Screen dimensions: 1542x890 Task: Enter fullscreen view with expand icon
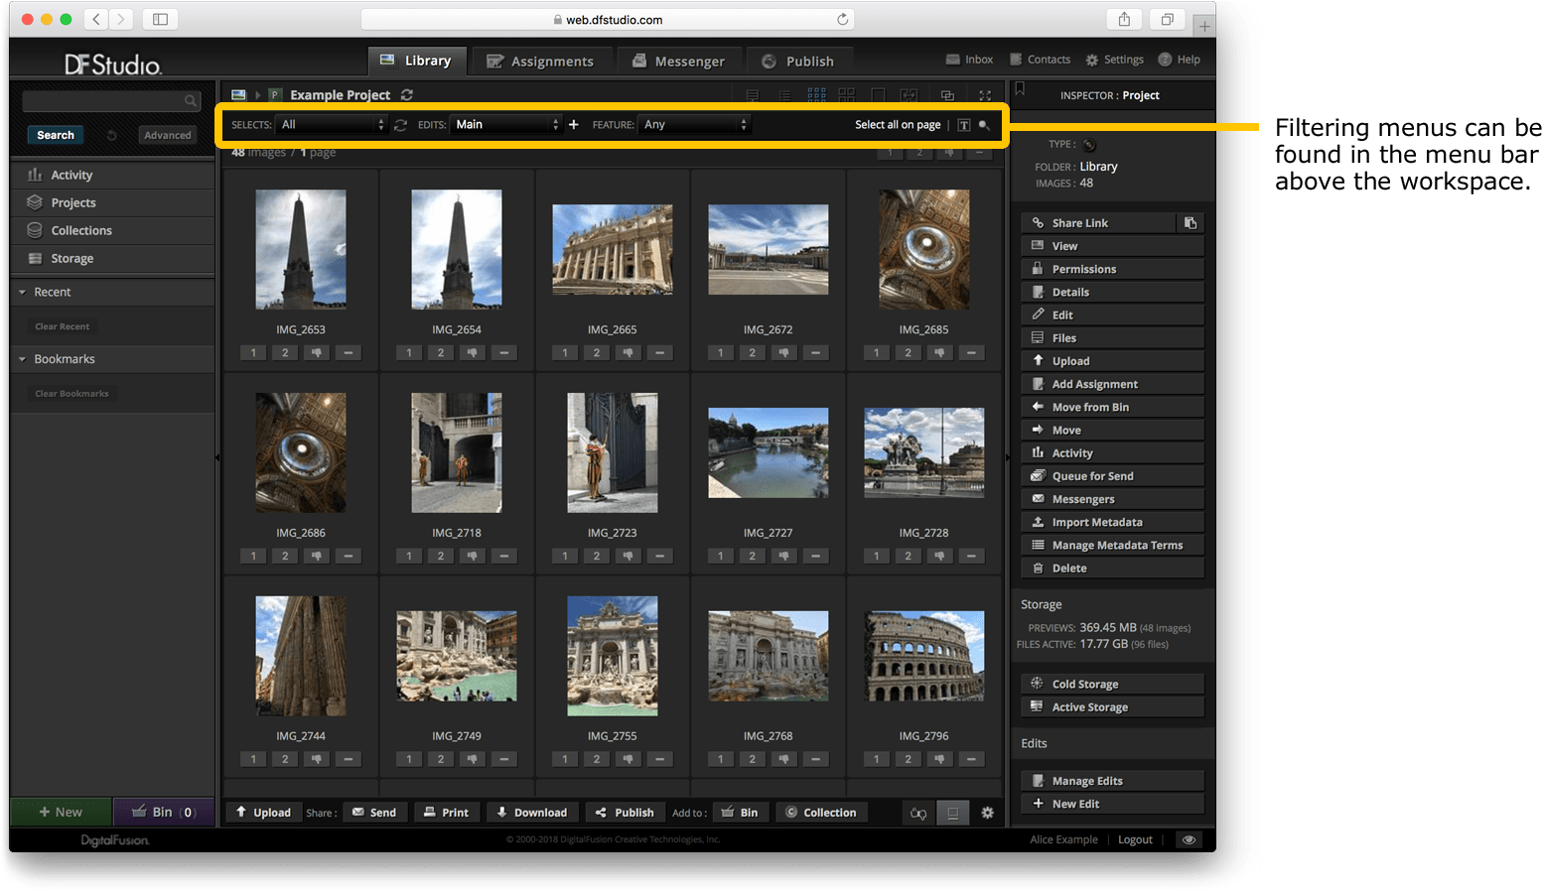(x=985, y=95)
